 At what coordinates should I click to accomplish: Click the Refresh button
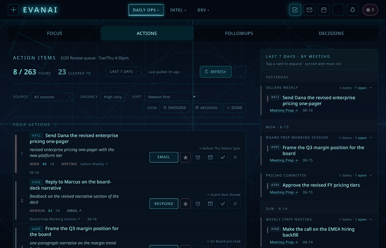216,72
